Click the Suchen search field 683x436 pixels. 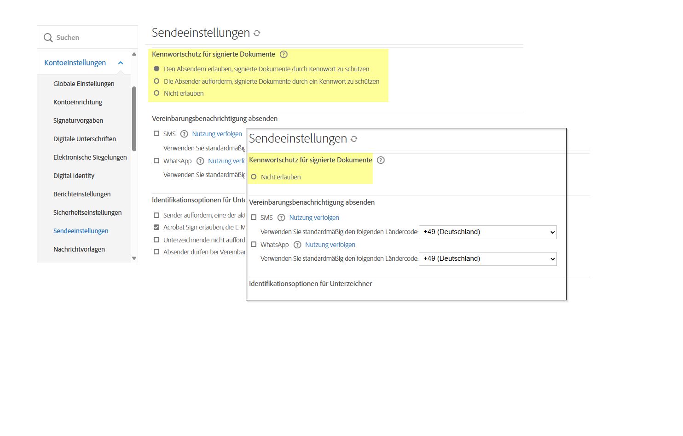[x=87, y=38]
